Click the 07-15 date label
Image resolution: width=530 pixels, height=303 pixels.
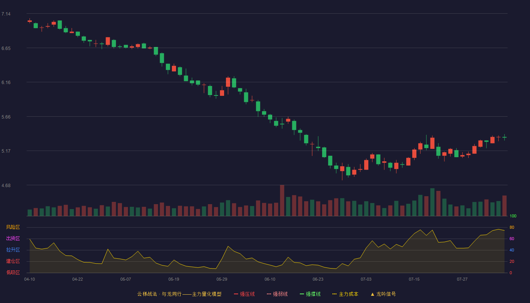click(x=414, y=279)
